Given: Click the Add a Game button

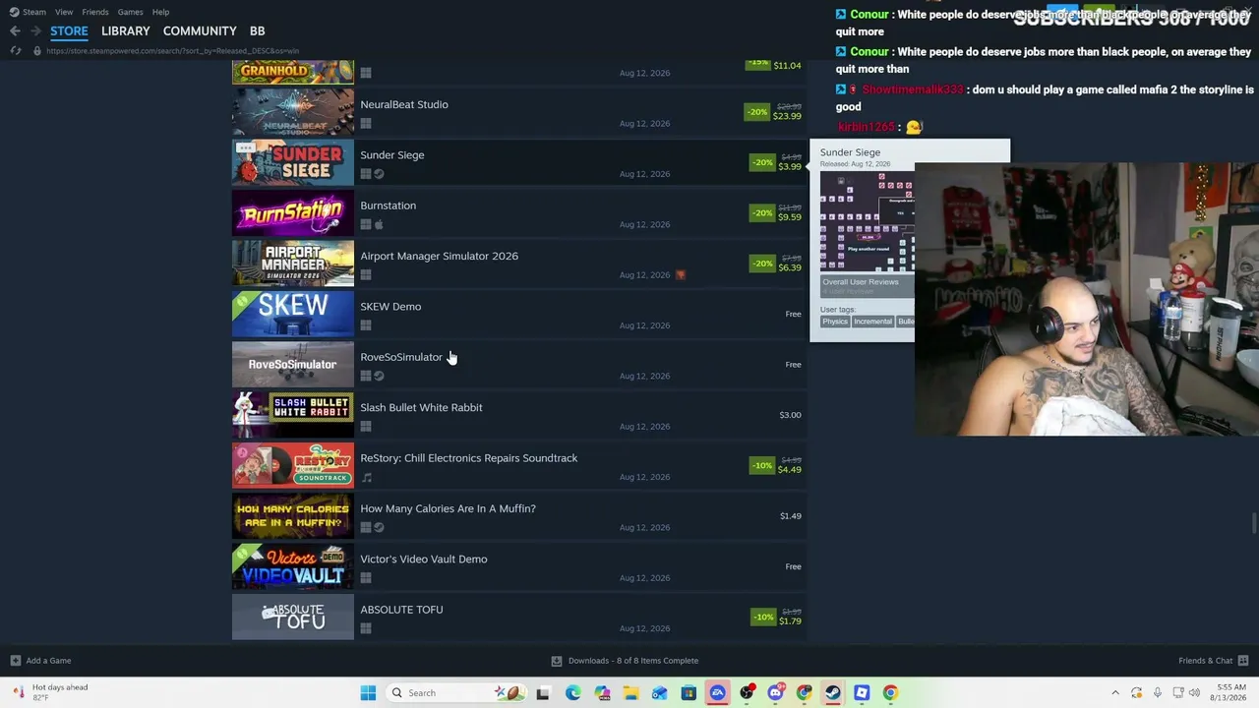Looking at the screenshot, I should point(41,661).
